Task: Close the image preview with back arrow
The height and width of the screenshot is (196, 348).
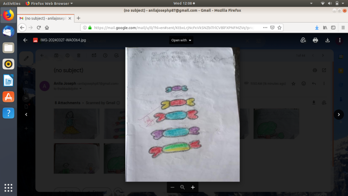Action: tap(25, 40)
